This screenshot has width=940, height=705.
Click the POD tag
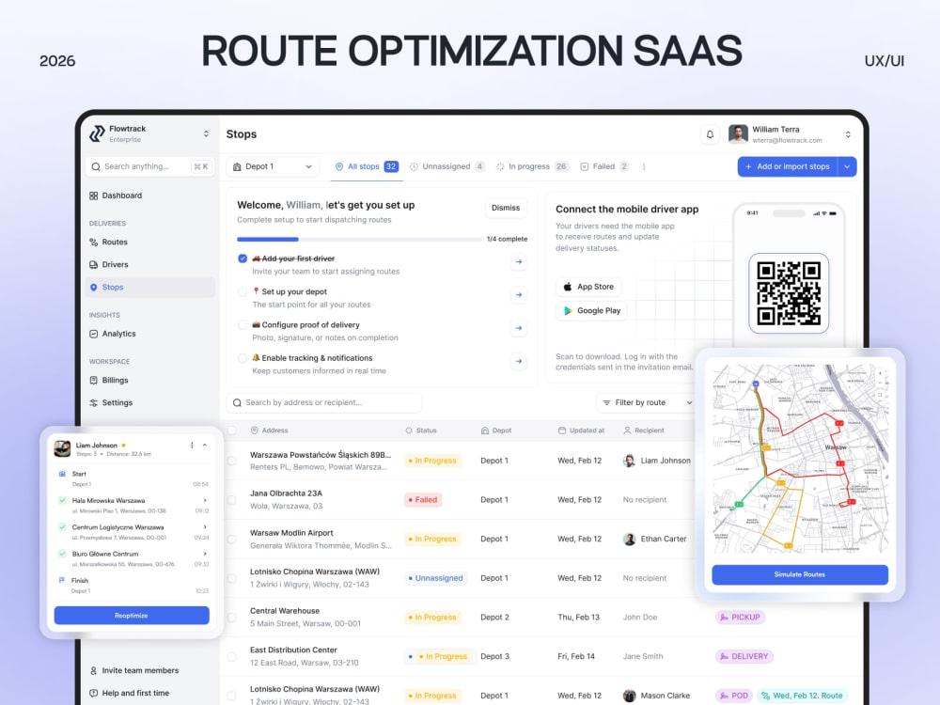click(x=734, y=696)
